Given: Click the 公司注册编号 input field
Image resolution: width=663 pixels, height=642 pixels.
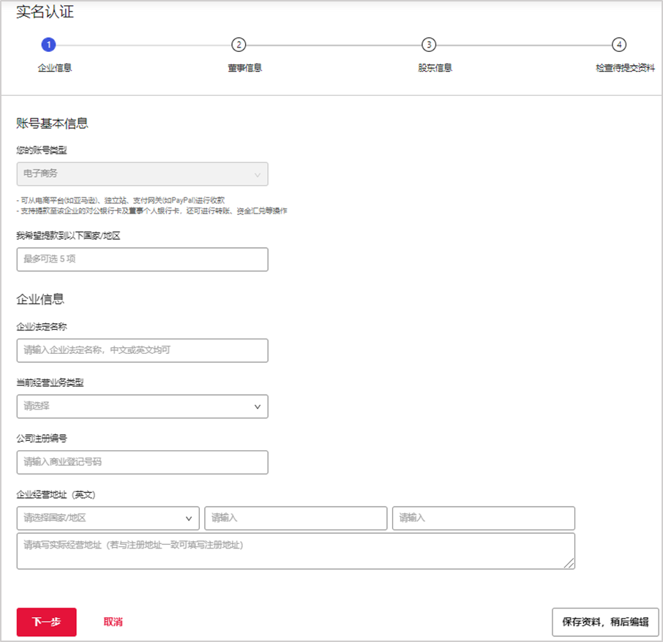Looking at the screenshot, I should [143, 462].
